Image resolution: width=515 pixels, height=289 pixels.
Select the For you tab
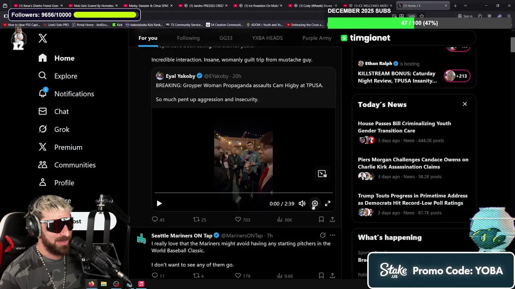148,38
